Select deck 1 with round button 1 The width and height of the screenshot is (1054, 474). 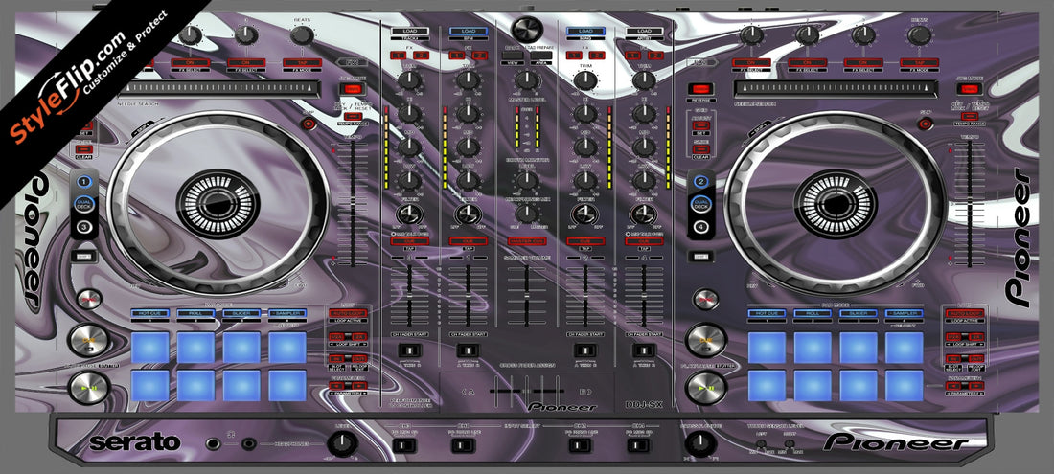pos(83,182)
